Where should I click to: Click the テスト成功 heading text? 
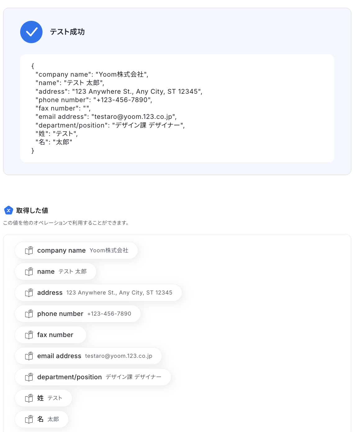[x=67, y=32]
